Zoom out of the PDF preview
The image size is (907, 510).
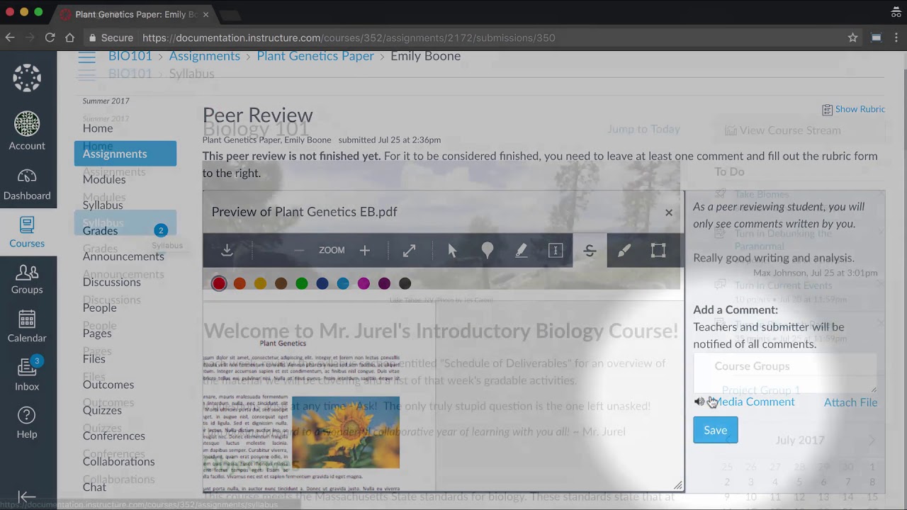[x=299, y=250]
